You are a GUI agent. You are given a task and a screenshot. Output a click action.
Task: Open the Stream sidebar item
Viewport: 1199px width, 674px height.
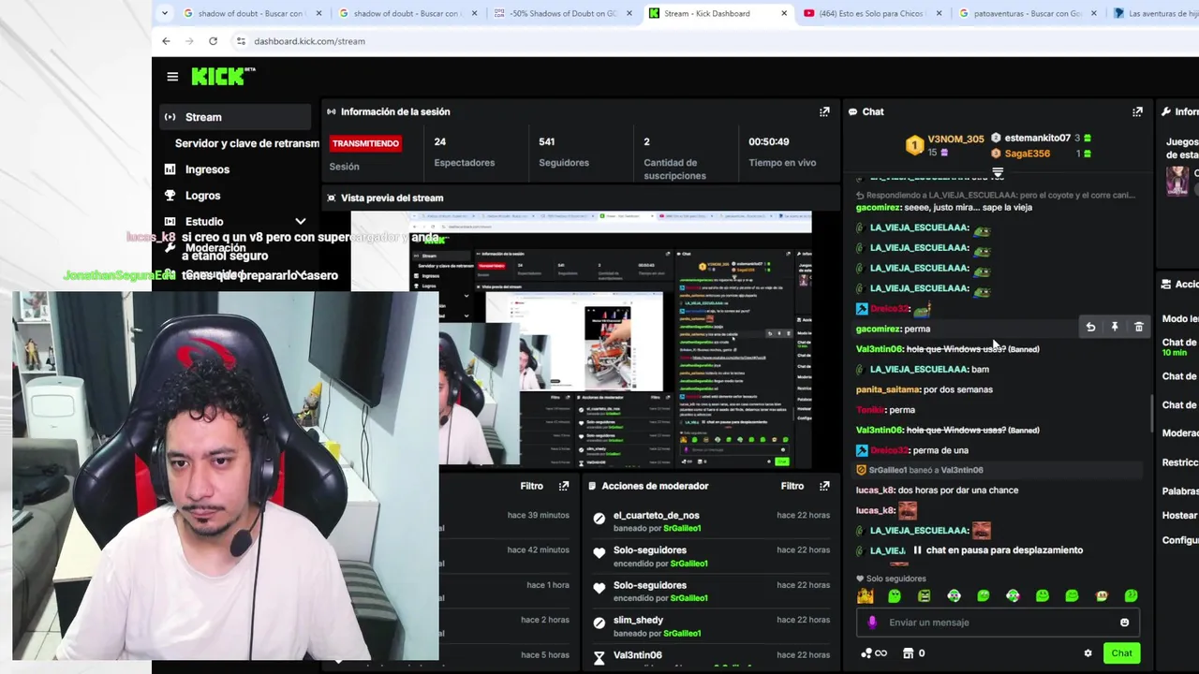pyautogui.click(x=235, y=117)
